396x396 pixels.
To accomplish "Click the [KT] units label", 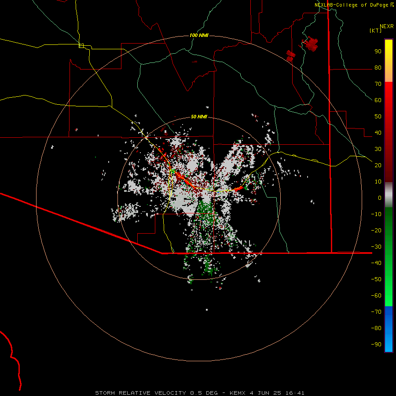I will pyautogui.click(x=376, y=30).
